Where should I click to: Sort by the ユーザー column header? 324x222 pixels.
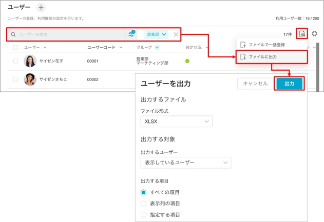(35, 48)
